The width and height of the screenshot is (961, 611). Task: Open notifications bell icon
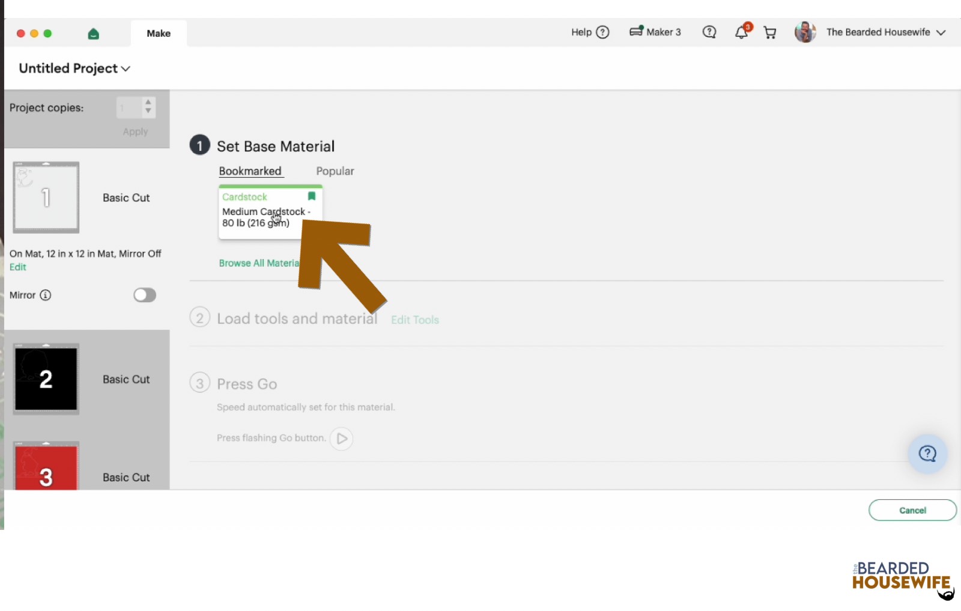pyautogui.click(x=742, y=32)
